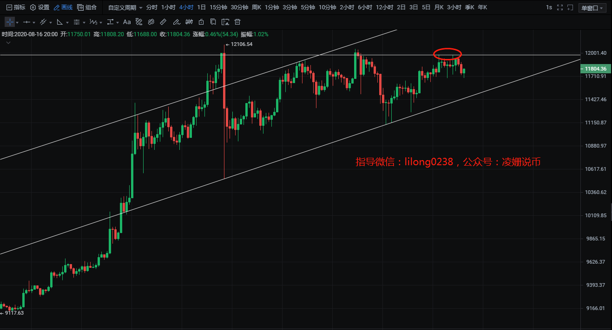612x330 pixels.
Task: Toggle the 画线 drawing toolbar
Action: 63,7
